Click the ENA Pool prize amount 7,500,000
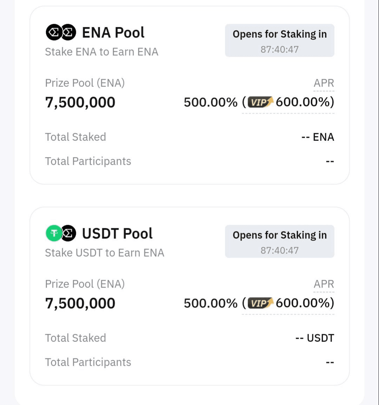Screen dimensions: 379x405 (80, 102)
